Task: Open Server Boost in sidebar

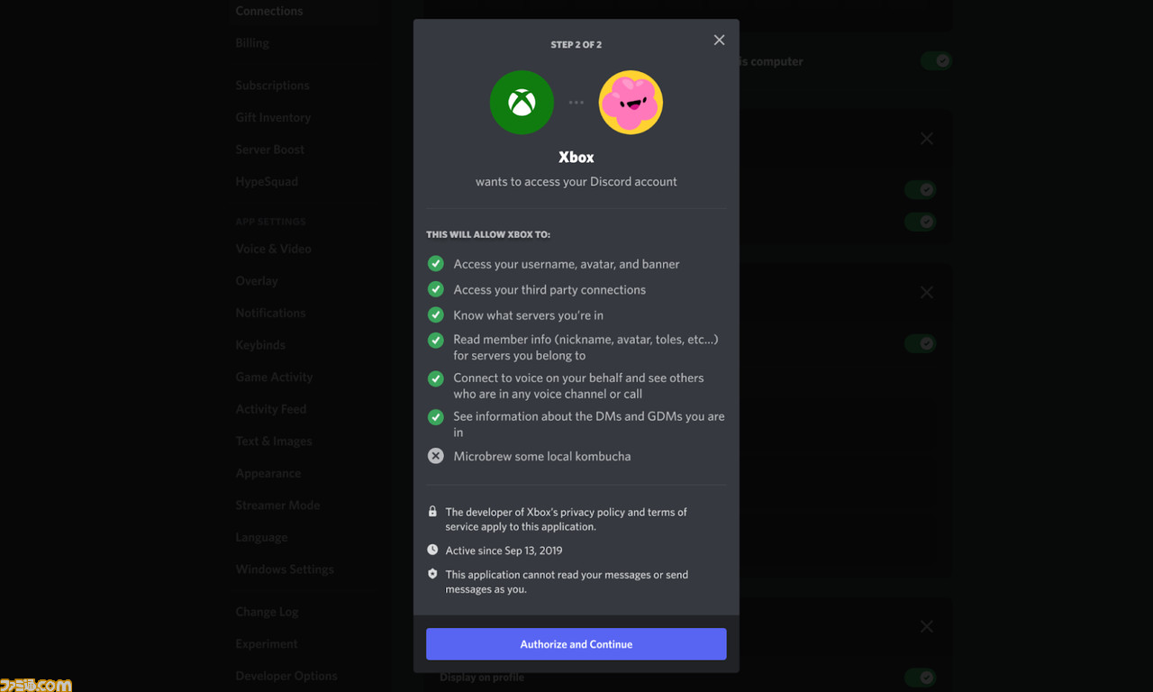Action: coord(270,150)
